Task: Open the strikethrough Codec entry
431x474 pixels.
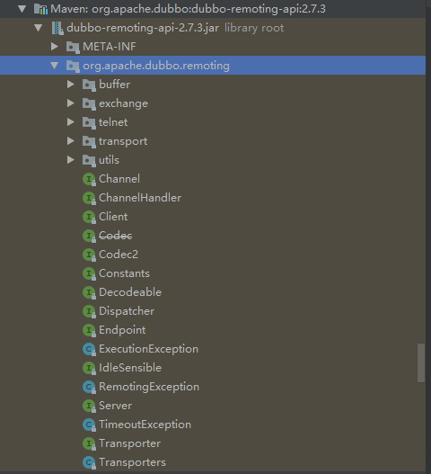Action: pos(115,236)
